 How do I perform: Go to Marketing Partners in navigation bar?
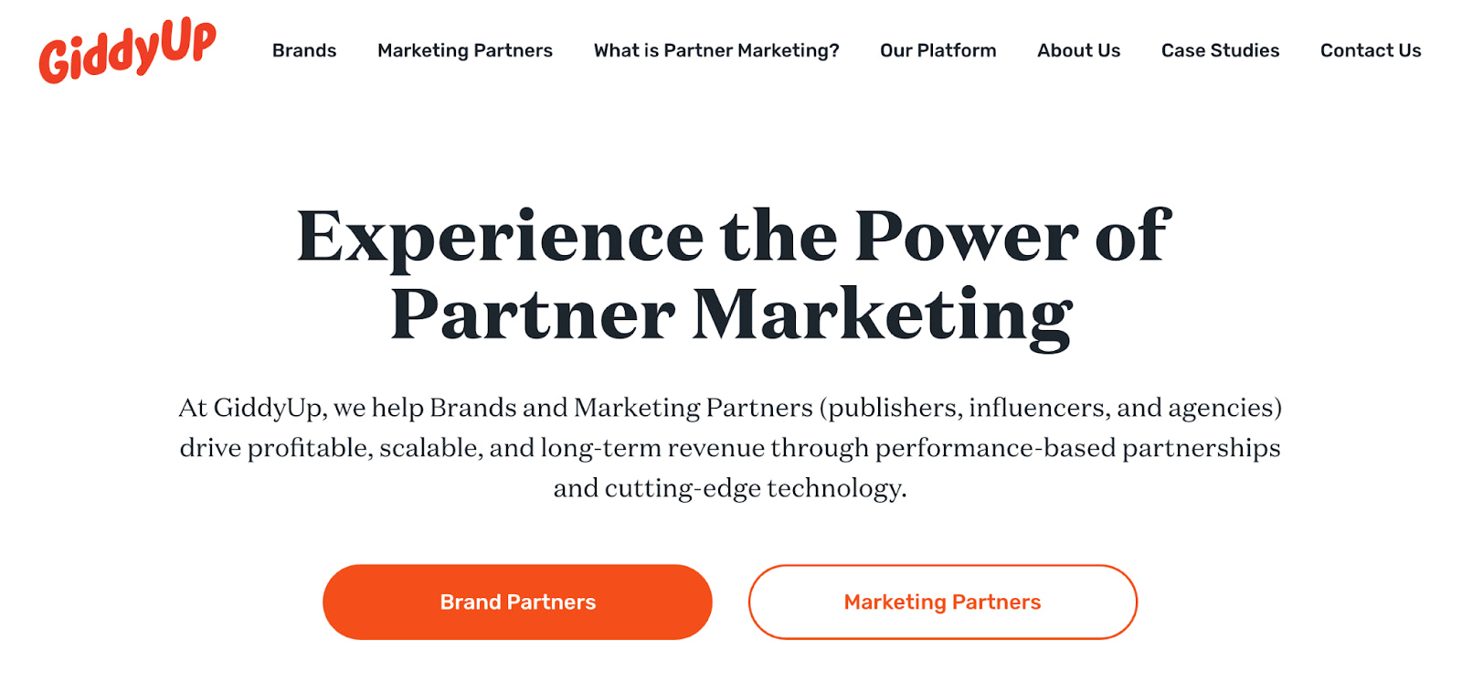pos(464,50)
